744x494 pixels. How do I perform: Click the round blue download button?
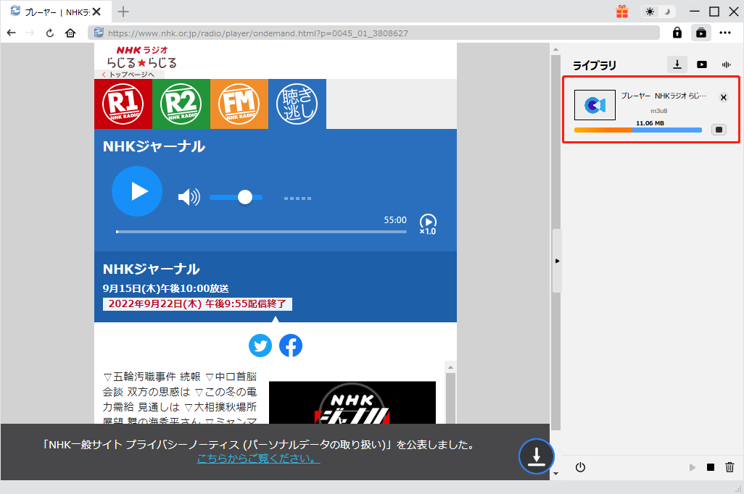point(536,456)
